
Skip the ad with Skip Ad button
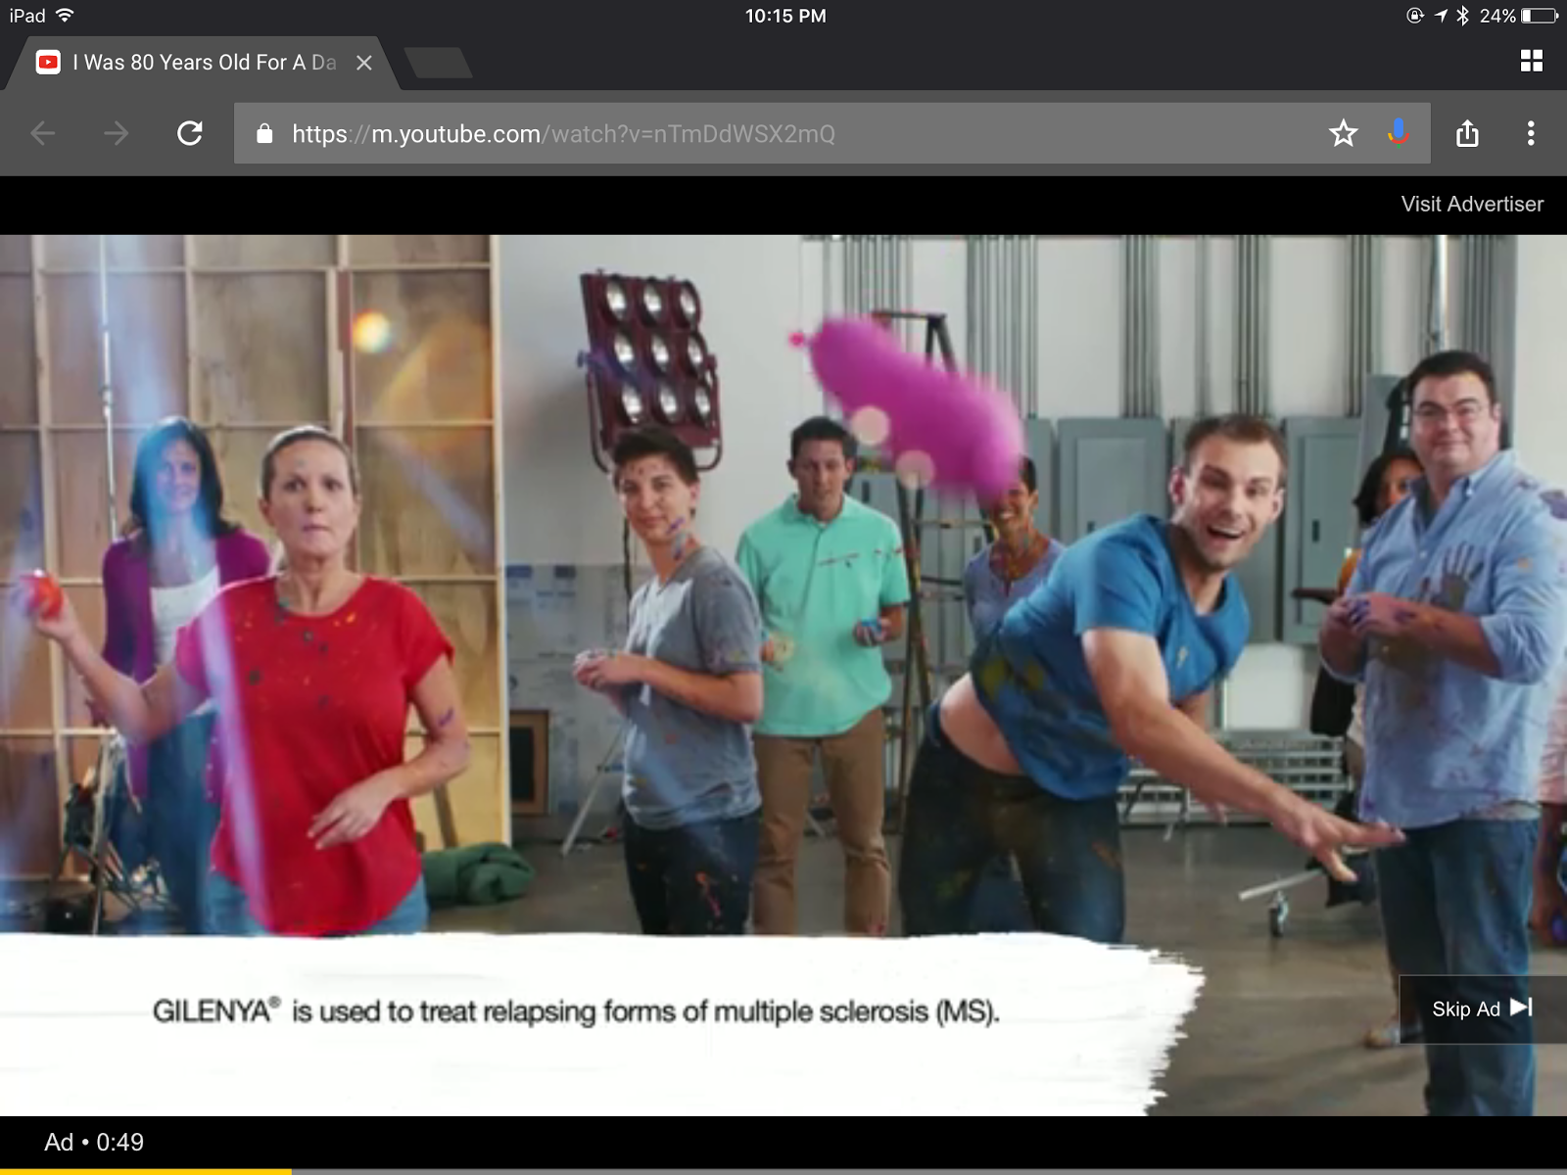click(x=1483, y=1009)
